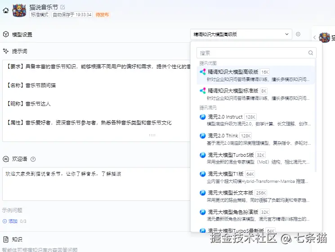Click the icon beside 精调知识大模型标准版
The width and height of the screenshot is (335, 252).
click(202, 91)
